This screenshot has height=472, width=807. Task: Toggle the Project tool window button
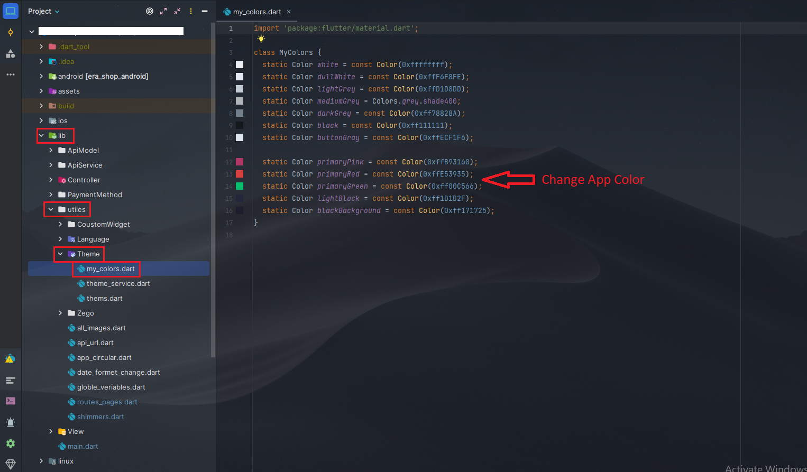(x=10, y=11)
